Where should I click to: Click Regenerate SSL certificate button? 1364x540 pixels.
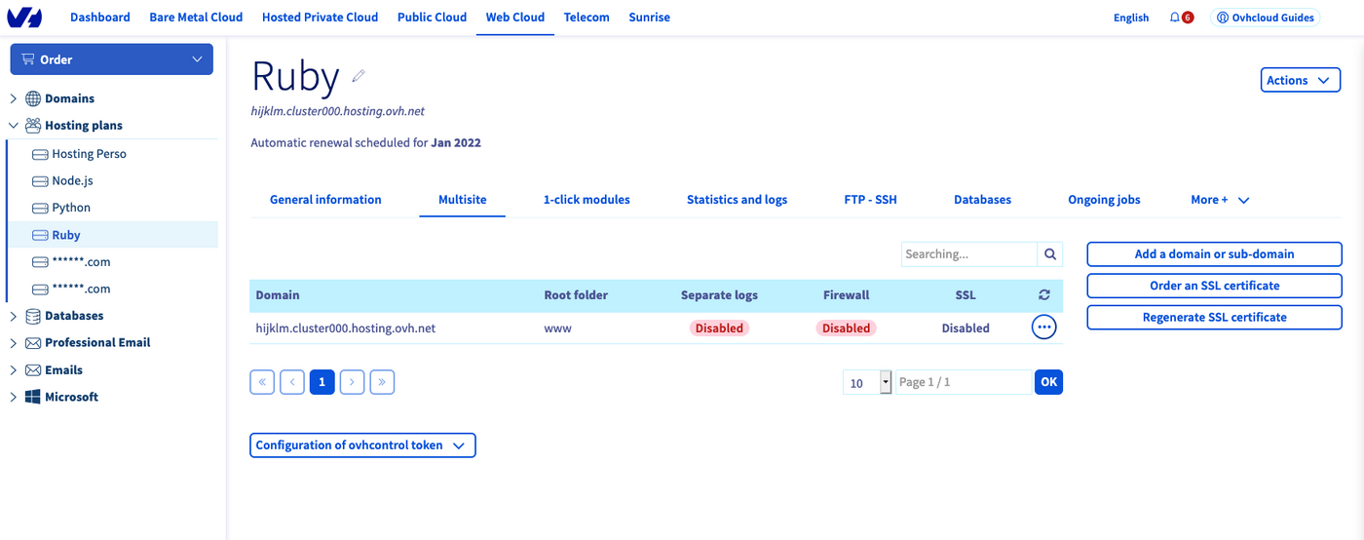tap(1214, 317)
